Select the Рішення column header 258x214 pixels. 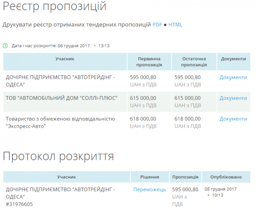point(149,177)
